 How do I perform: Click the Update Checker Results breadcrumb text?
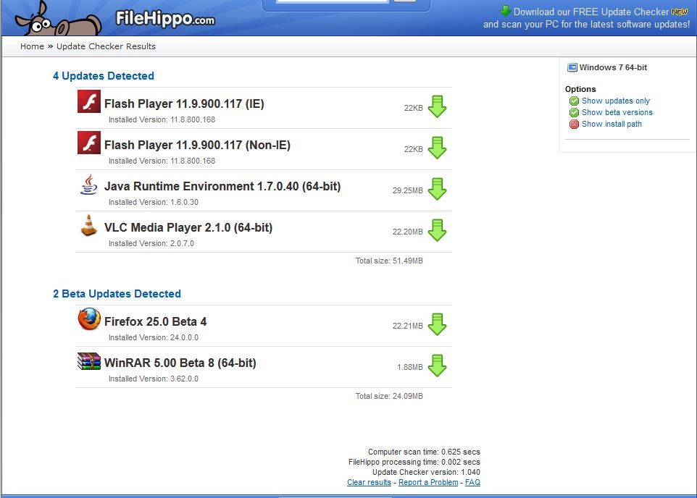pos(107,46)
